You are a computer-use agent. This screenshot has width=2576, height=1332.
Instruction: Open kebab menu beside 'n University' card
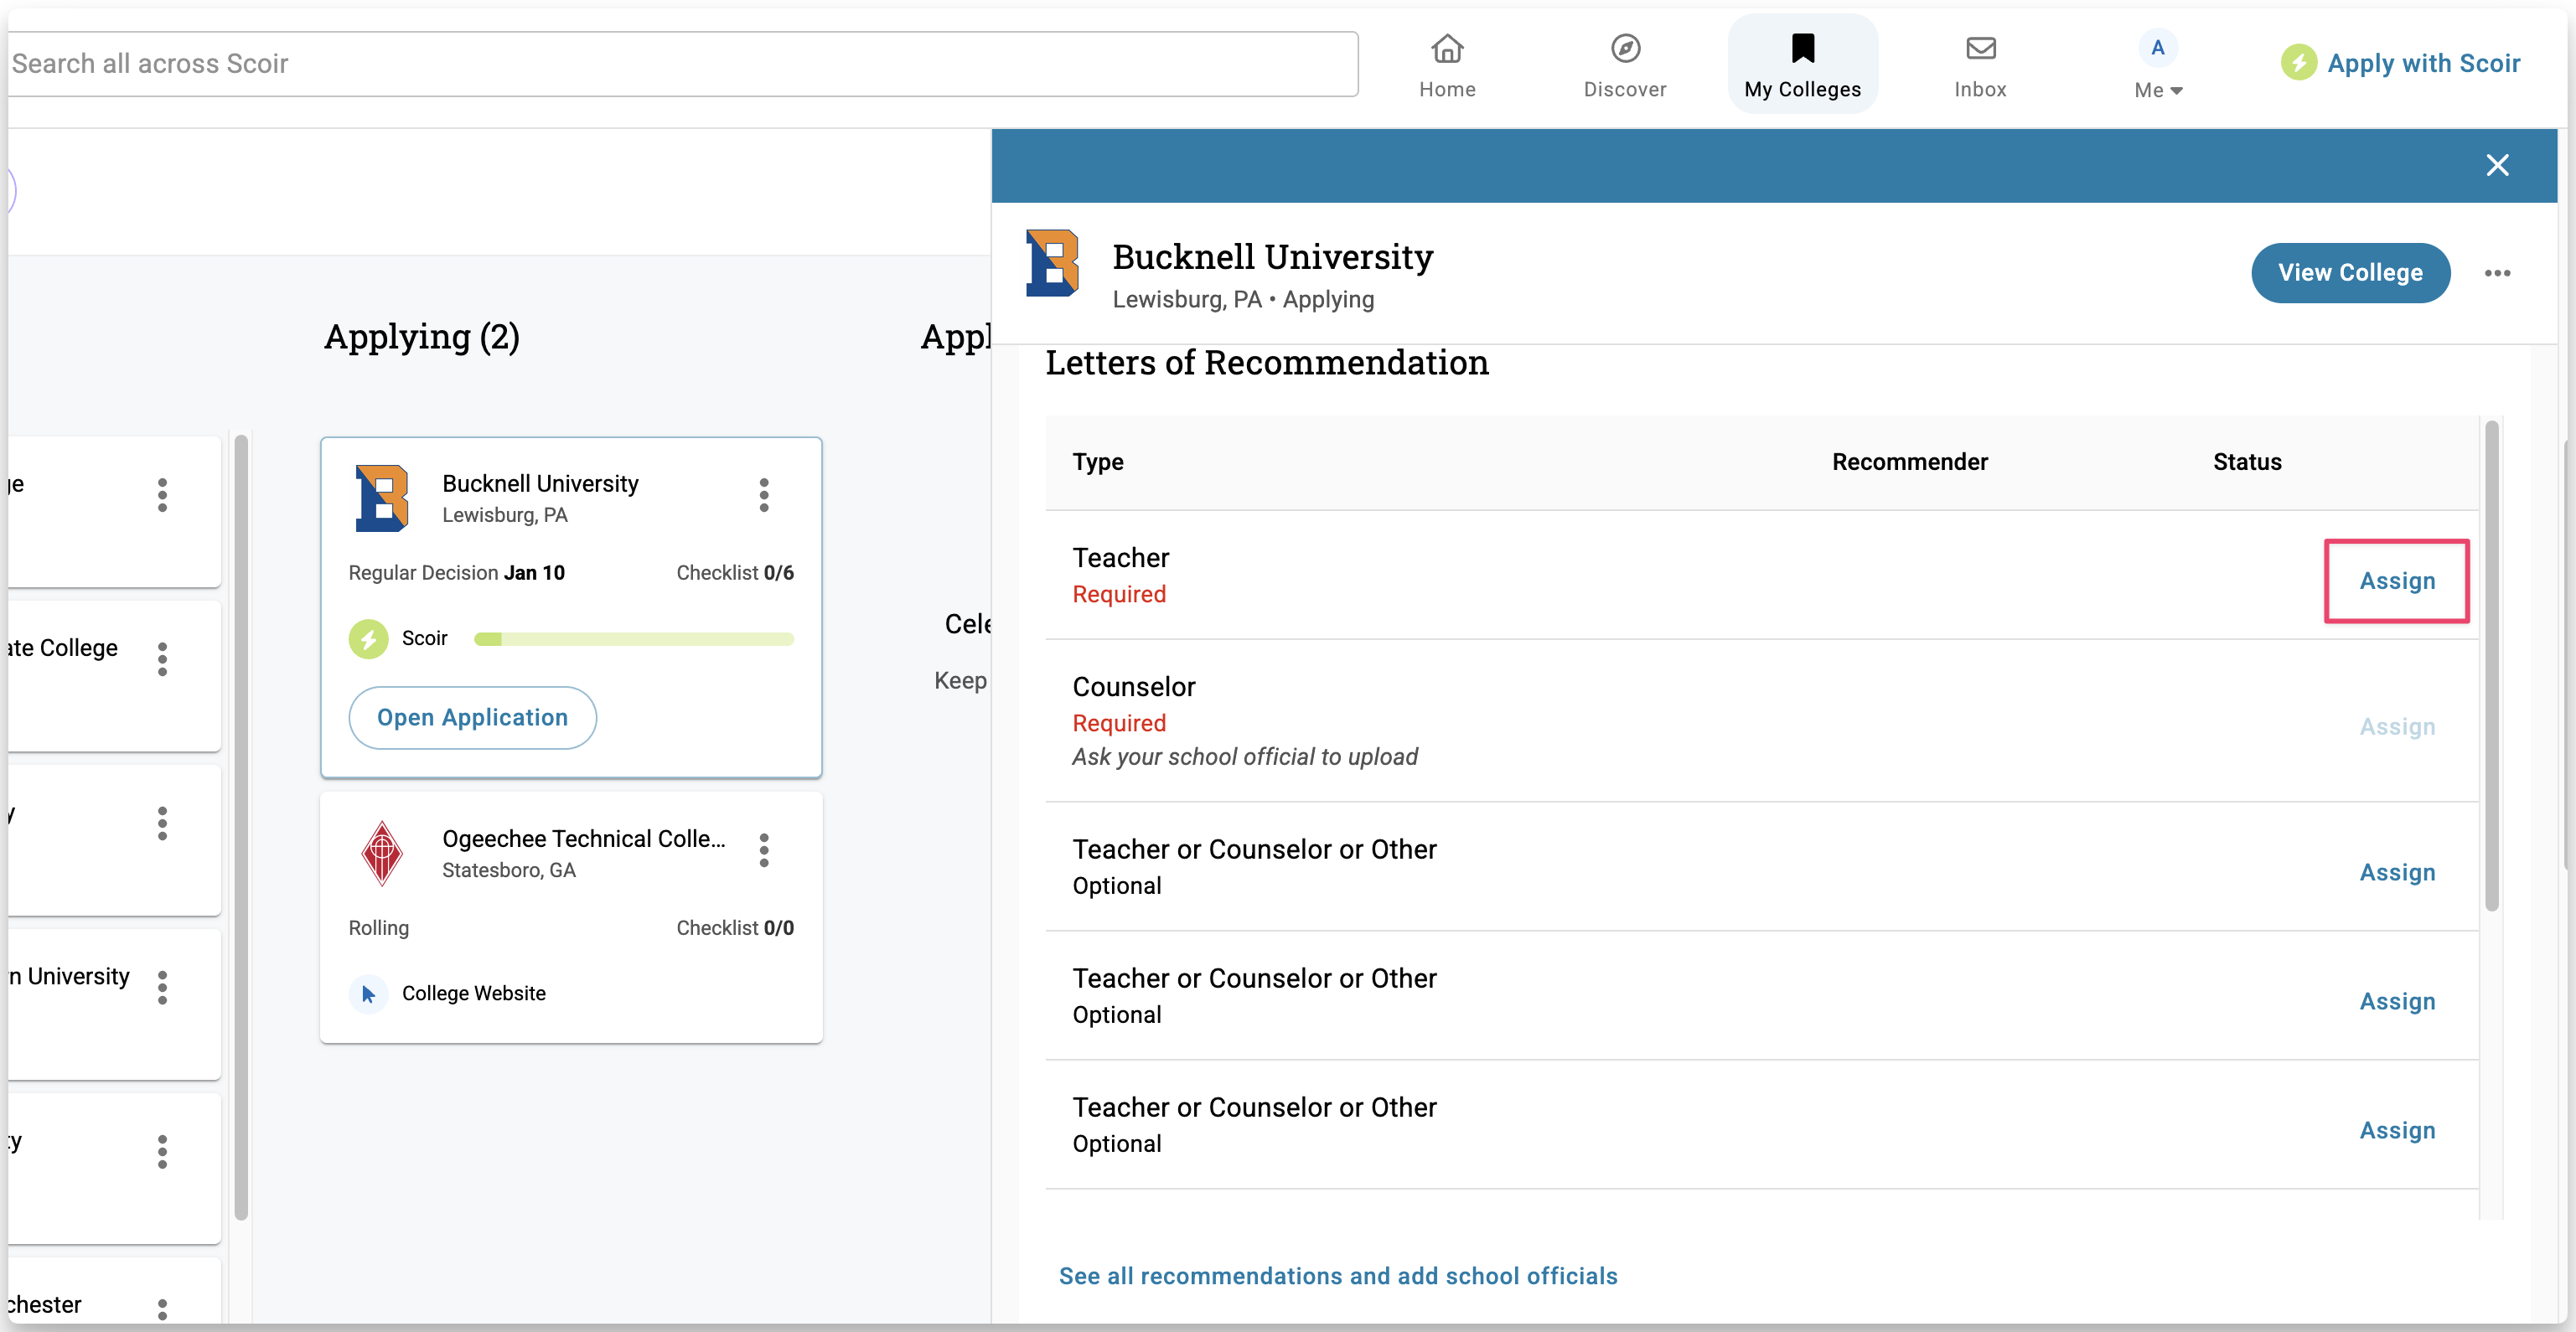pyautogui.click(x=162, y=987)
